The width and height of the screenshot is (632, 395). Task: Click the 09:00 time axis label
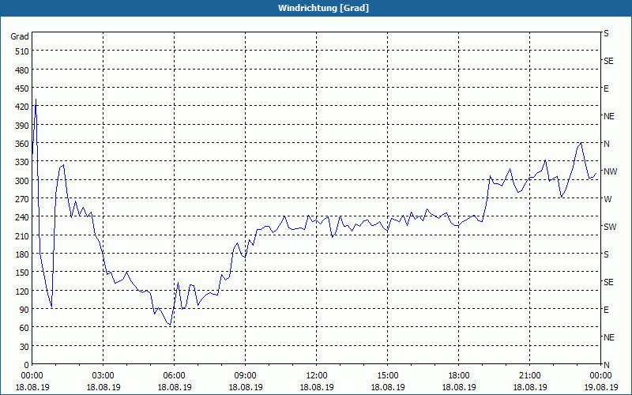pyautogui.click(x=245, y=376)
